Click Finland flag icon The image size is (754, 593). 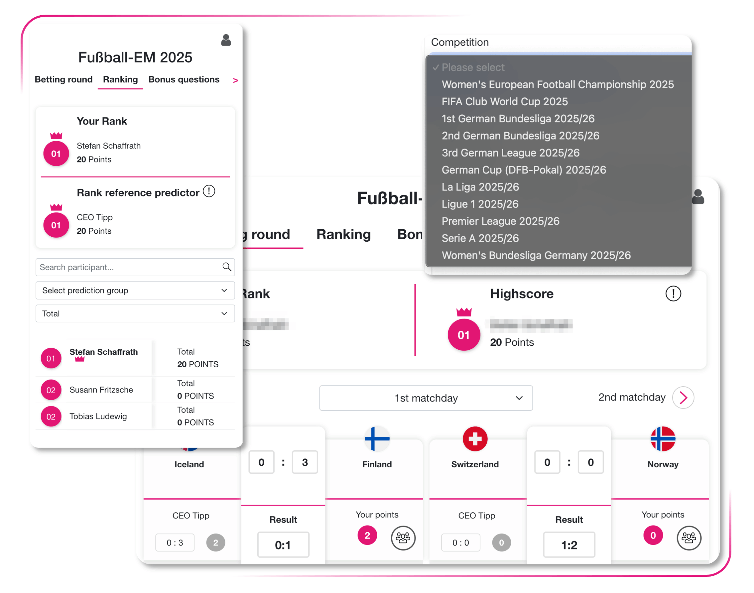click(x=377, y=438)
